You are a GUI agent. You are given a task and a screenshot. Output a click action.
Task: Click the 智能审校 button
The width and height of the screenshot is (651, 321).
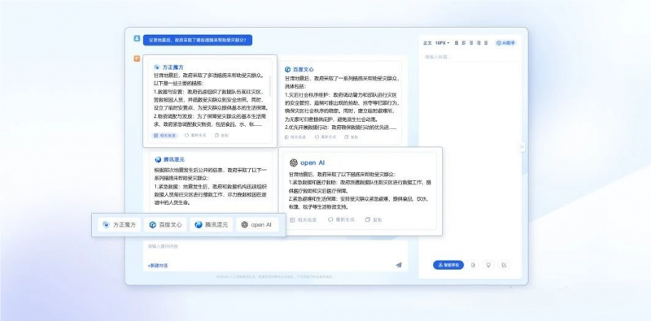448,265
